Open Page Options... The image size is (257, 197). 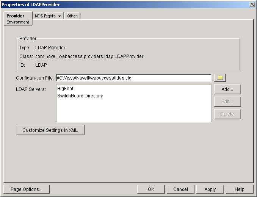[x=27, y=189]
